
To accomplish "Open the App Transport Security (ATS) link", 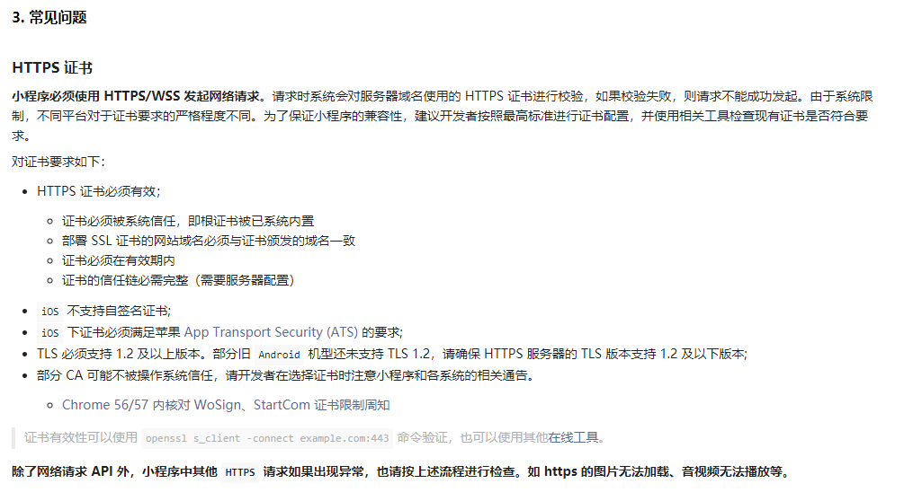I will pyautogui.click(x=271, y=332).
